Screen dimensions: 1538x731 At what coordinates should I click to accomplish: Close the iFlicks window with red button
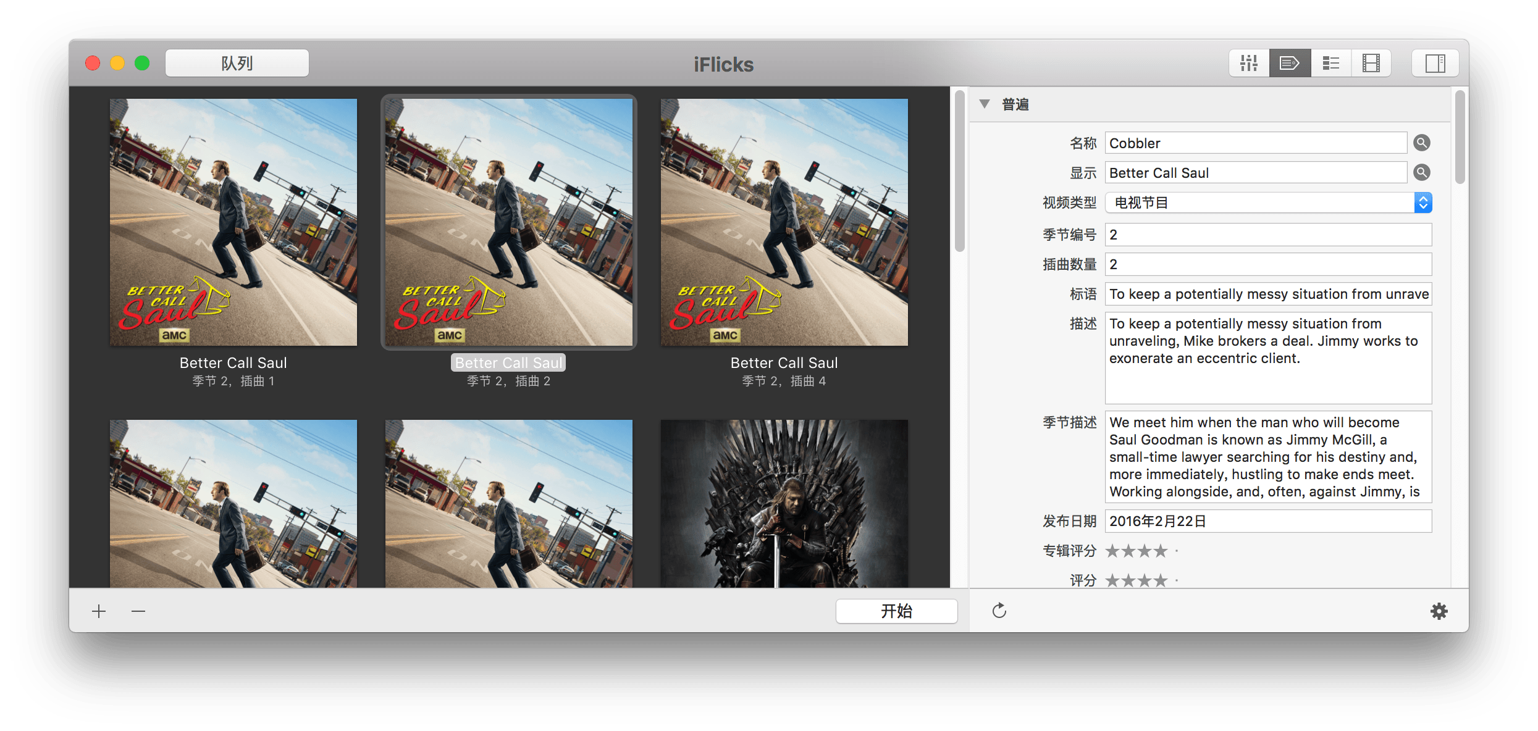click(x=93, y=63)
